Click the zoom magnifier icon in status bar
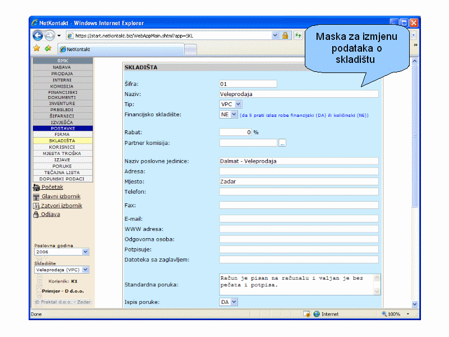 coord(384,314)
